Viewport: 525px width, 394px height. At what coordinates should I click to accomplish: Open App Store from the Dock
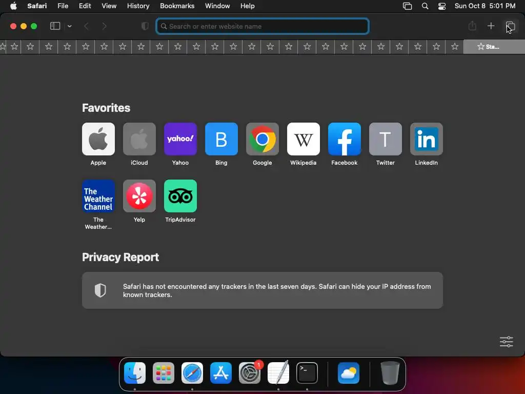[x=221, y=373]
